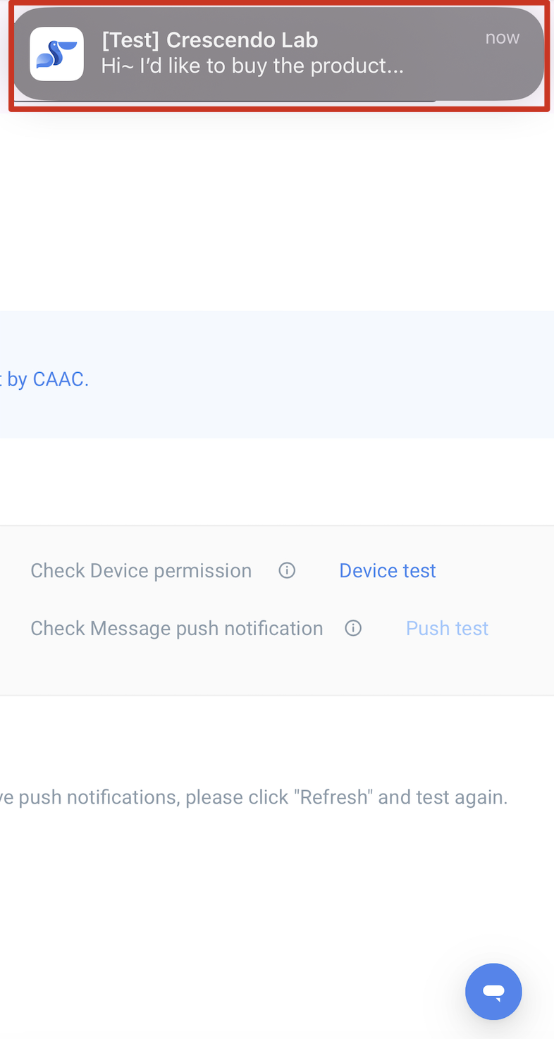Tap the "Hi~ I'd like to buy" message preview
Screen dimensions: 554x1039
[x=252, y=66]
